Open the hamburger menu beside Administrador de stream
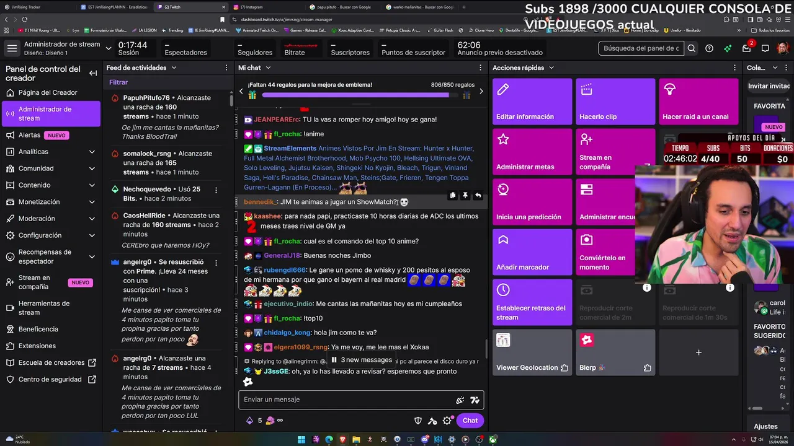794x446 pixels. (x=12, y=48)
